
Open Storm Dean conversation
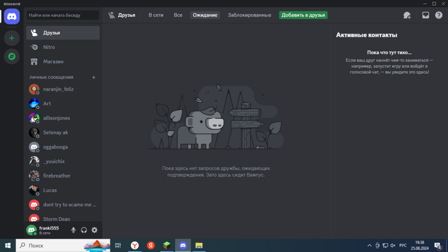click(x=63, y=219)
